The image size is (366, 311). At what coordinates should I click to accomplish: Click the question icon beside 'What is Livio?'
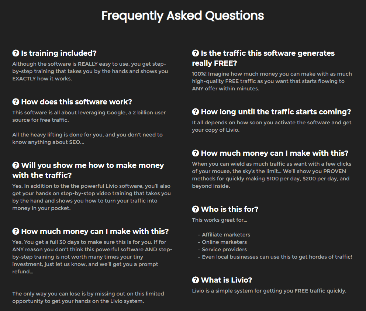tap(196, 280)
